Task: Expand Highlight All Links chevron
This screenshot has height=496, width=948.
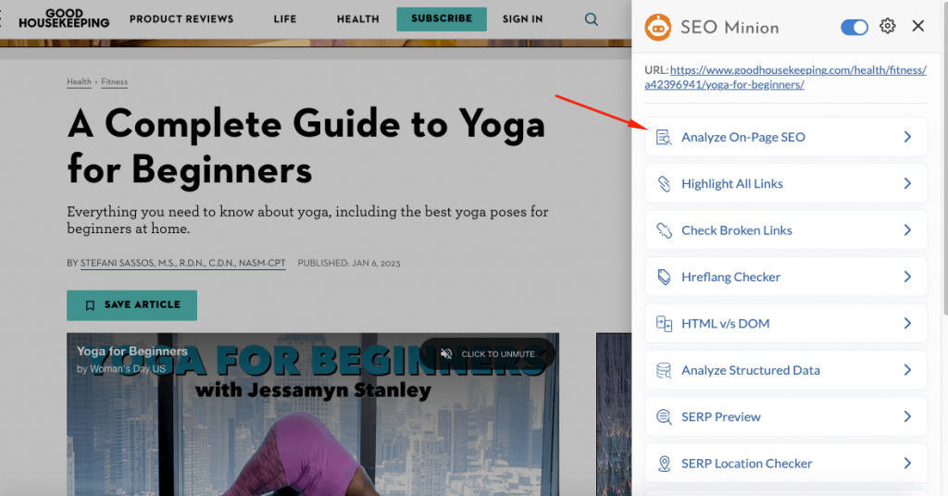Action: point(907,183)
